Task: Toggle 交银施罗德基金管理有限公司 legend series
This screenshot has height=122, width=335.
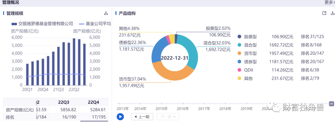Action: tap(42, 24)
